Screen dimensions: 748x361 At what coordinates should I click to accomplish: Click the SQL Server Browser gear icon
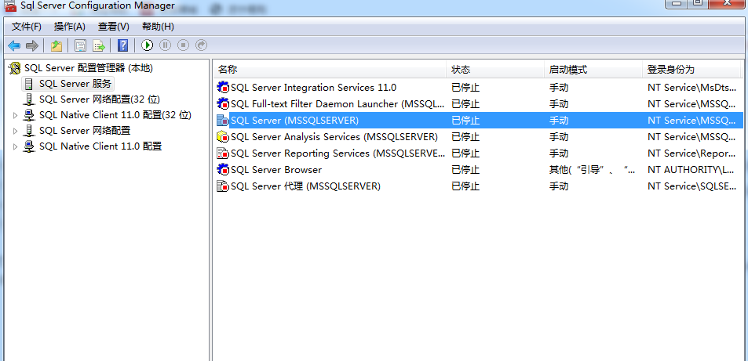(x=223, y=170)
